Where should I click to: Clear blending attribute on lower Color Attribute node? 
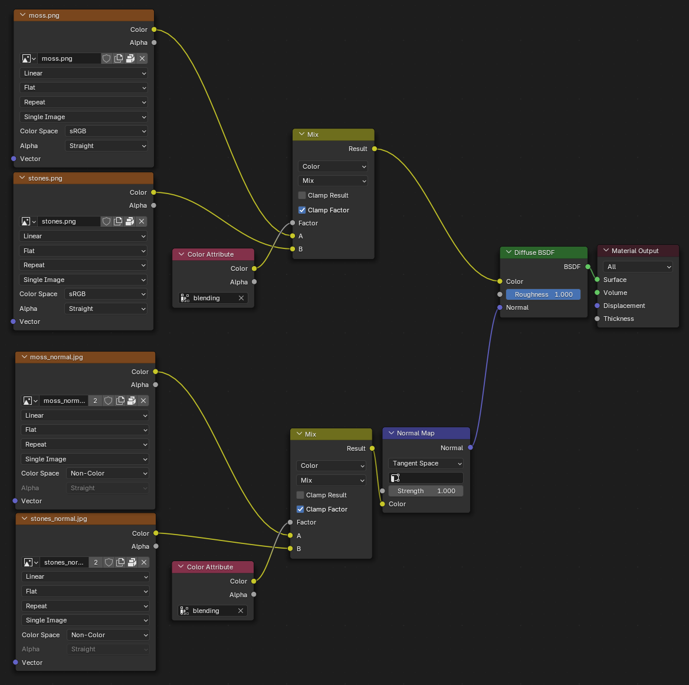pyautogui.click(x=241, y=611)
